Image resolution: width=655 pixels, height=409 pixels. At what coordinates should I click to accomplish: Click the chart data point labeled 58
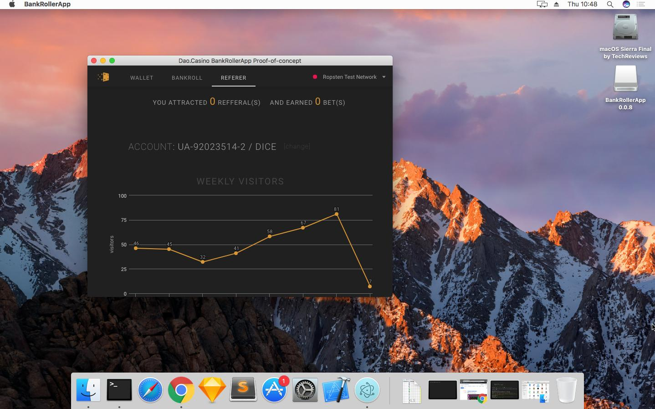tap(270, 236)
